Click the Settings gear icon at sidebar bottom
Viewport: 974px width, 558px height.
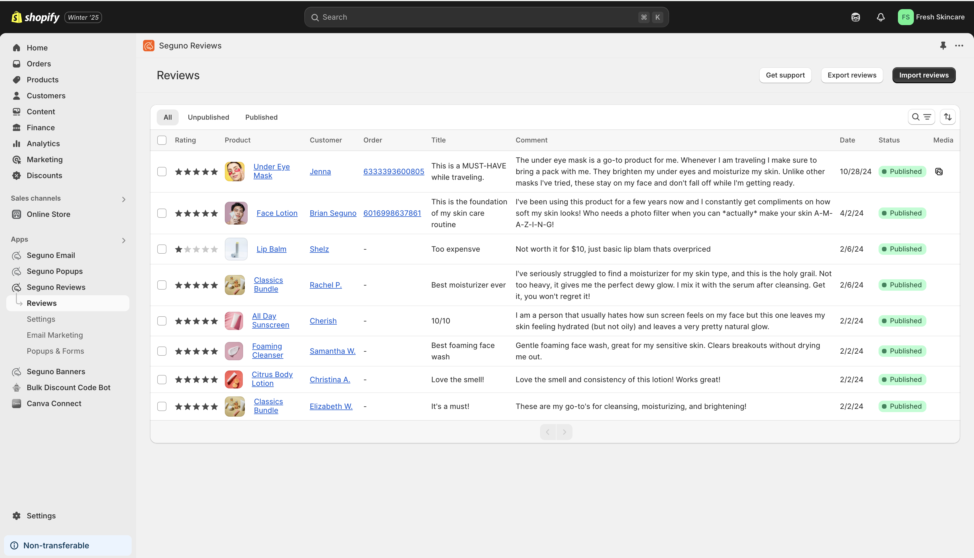(17, 516)
